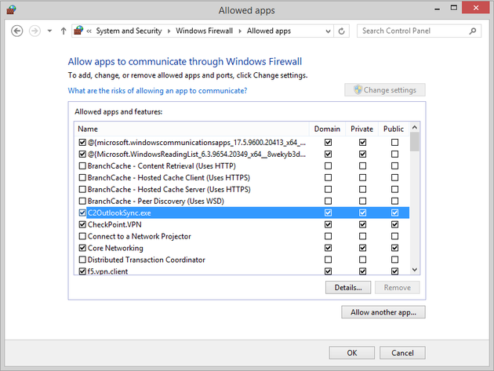Viewport: 494px width, 371px height.
Task: Toggle CheckPoint.VPN name checkbox
Action: click(x=82, y=224)
